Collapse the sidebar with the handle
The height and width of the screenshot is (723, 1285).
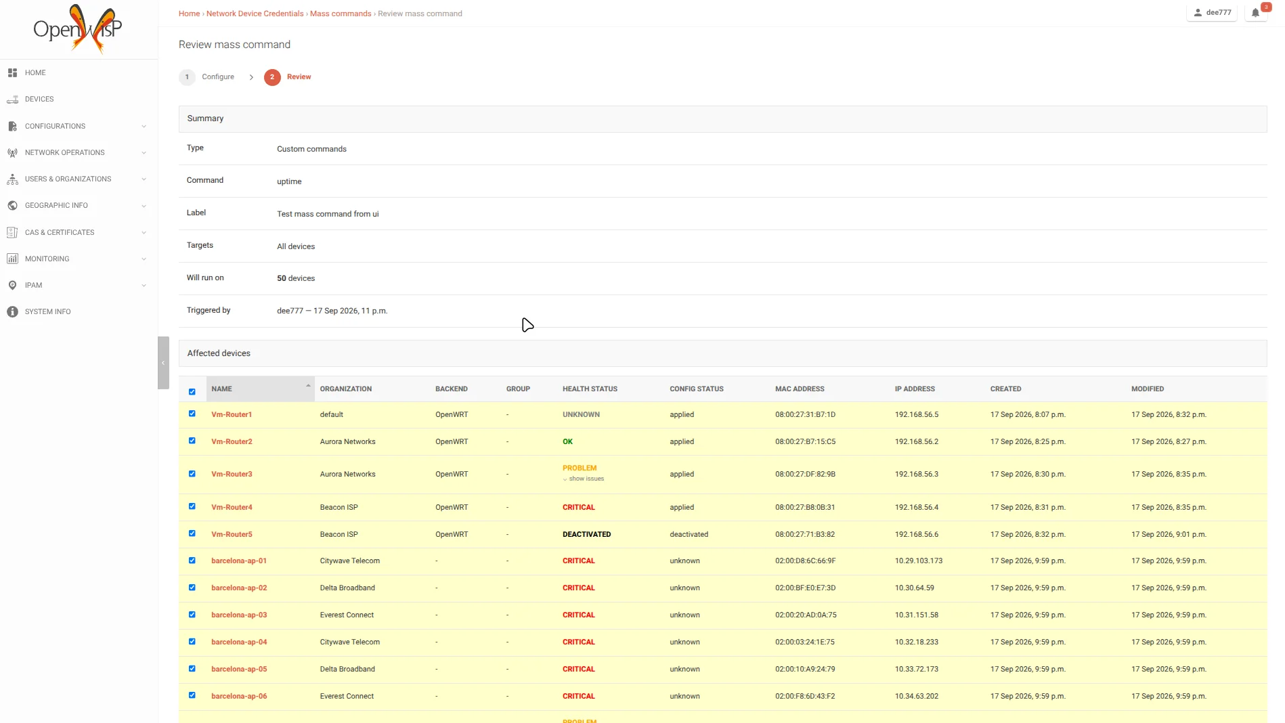coord(163,363)
